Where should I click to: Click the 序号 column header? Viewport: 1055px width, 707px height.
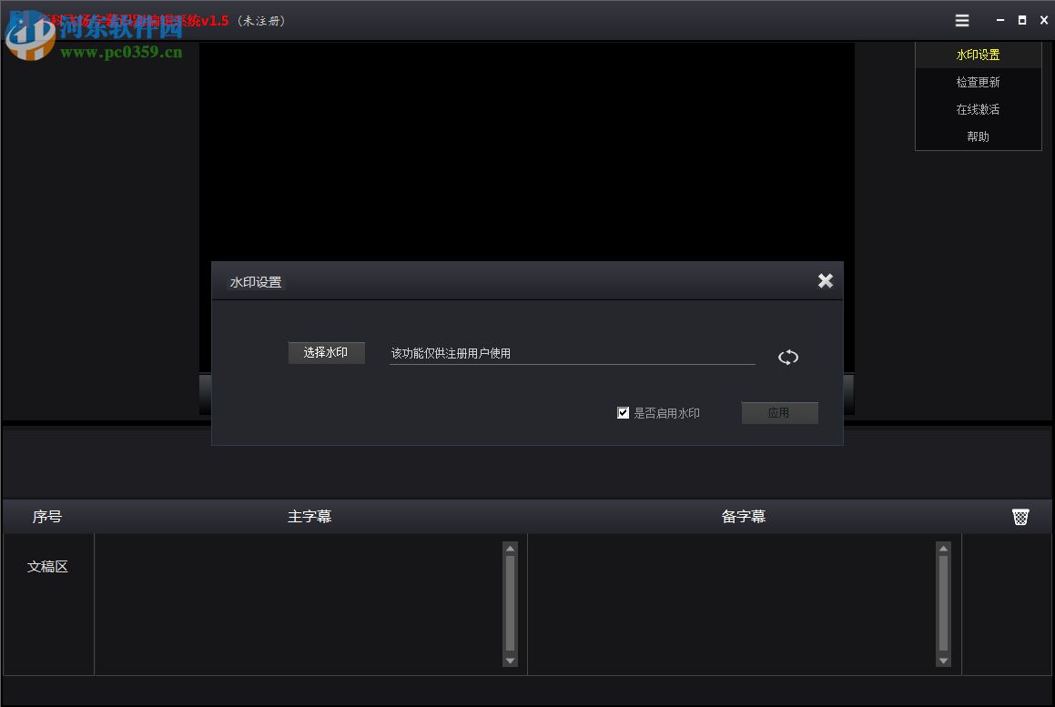[x=46, y=516]
